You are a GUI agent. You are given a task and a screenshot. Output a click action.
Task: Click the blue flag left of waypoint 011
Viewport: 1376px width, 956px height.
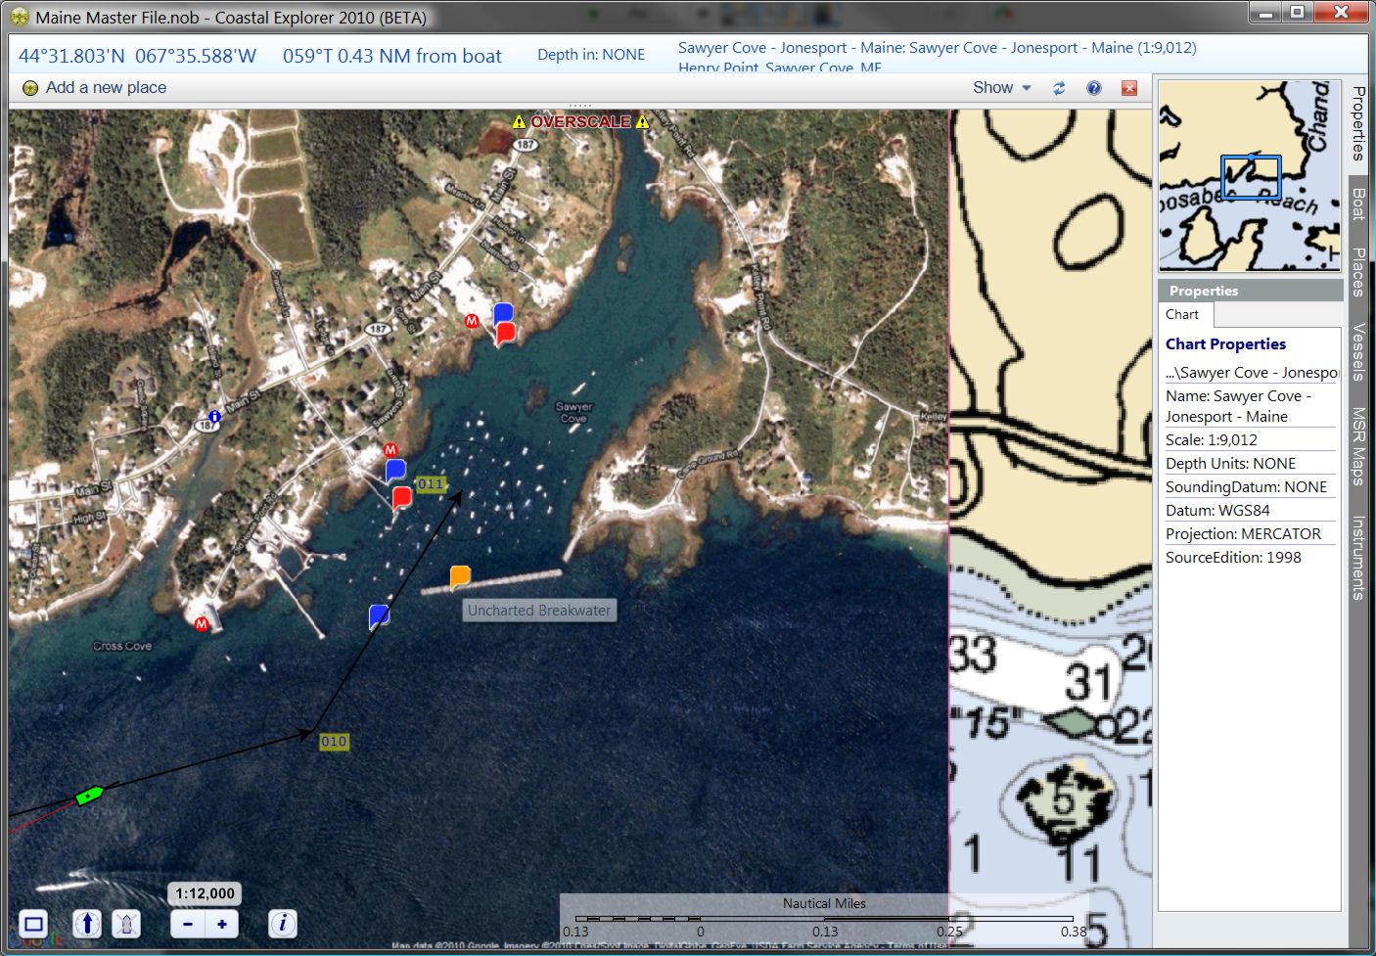[x=395, y=470]
